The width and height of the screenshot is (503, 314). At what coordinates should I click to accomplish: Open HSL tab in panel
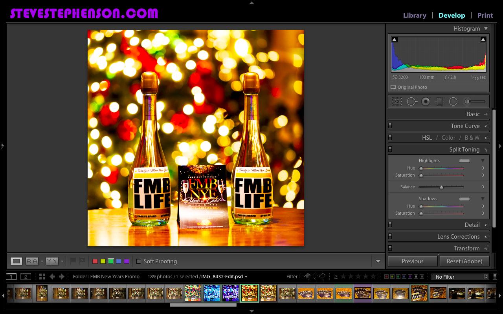[x=427, y=138]
